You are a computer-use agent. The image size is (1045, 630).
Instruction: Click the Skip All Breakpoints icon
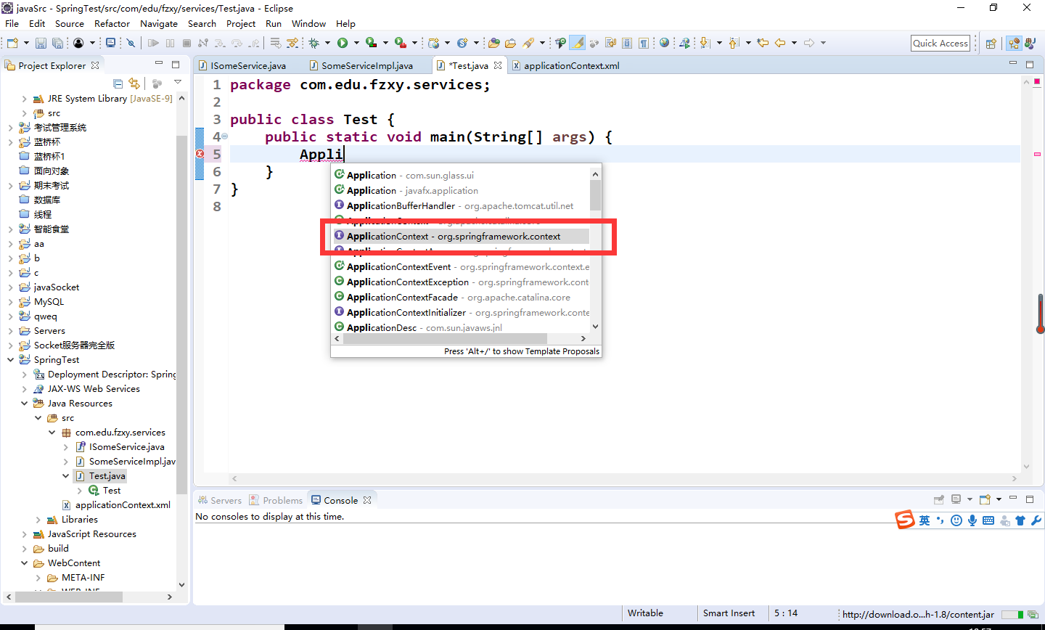[131, 44]
